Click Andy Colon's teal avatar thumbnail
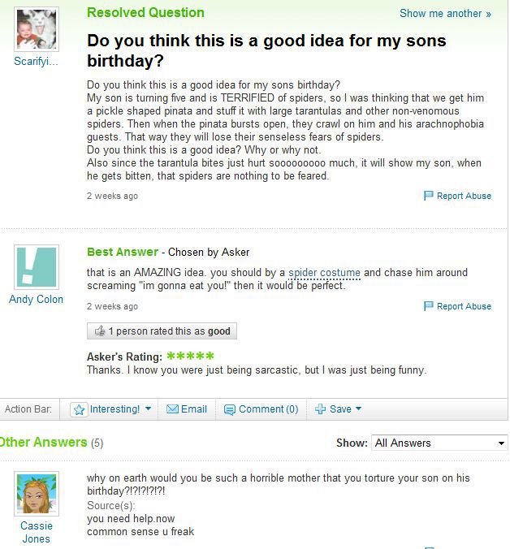Screen dimensions: 510x549 (37, 266)
